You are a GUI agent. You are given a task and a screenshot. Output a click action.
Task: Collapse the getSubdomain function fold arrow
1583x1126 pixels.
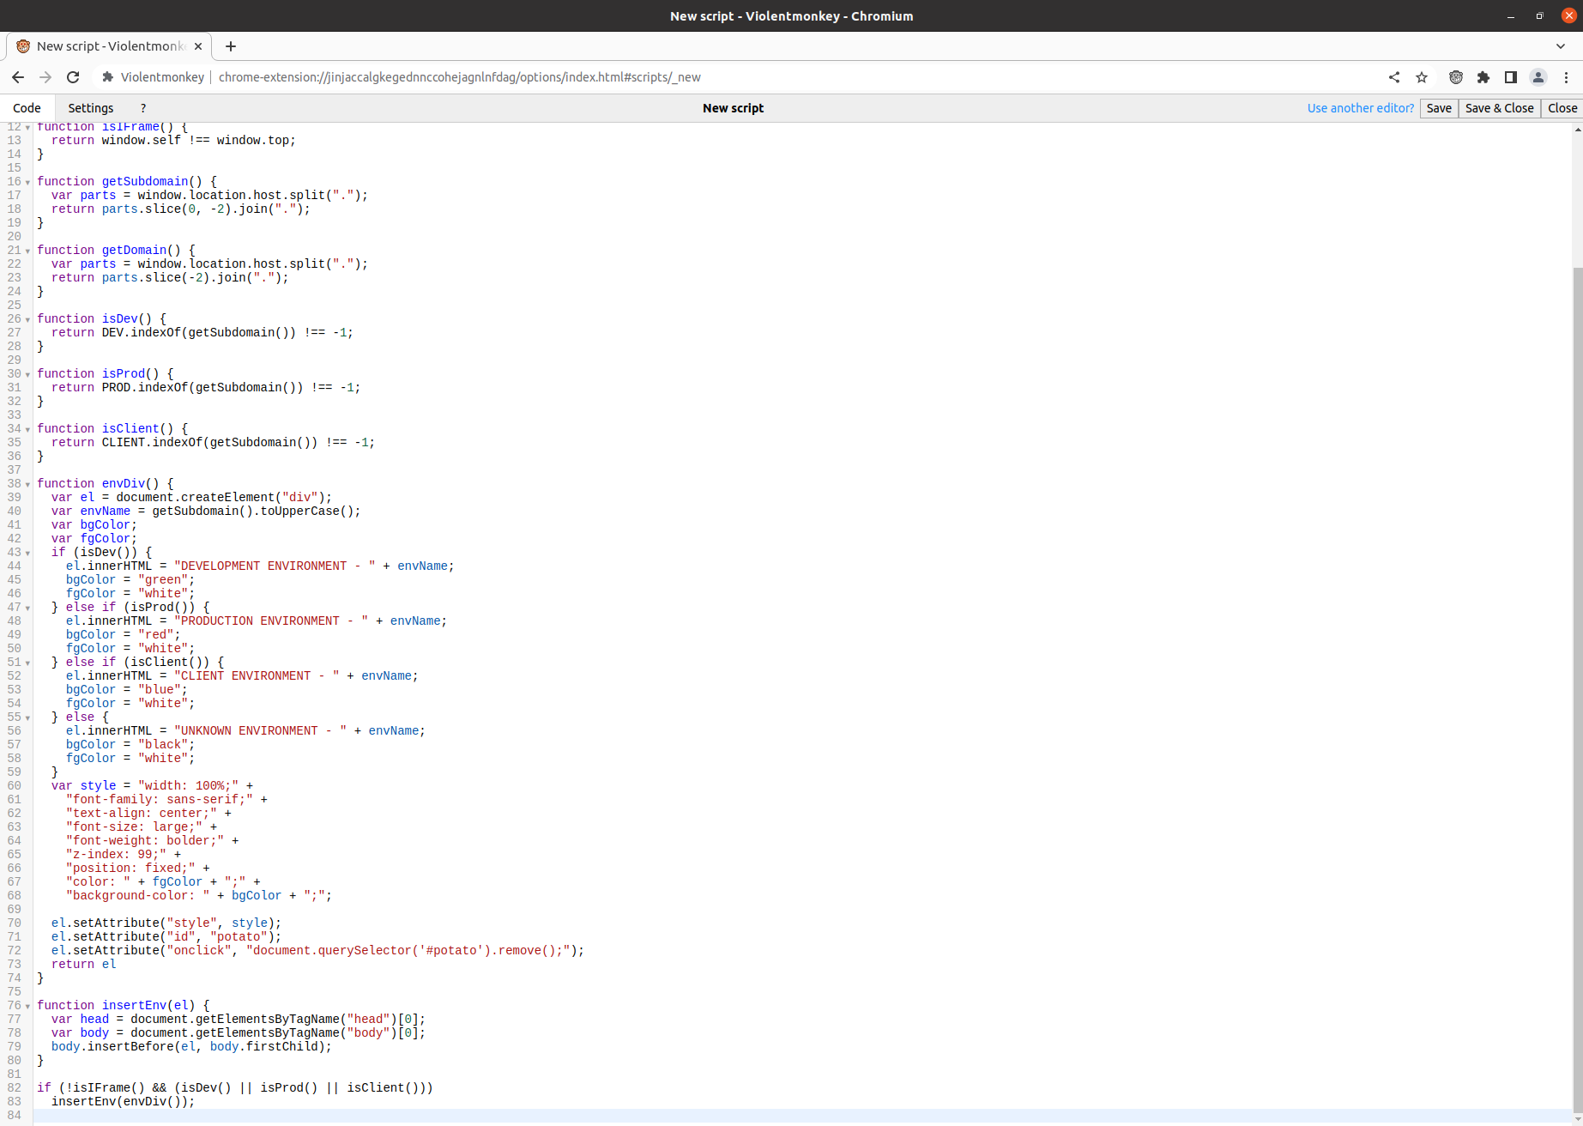point(27,181)
